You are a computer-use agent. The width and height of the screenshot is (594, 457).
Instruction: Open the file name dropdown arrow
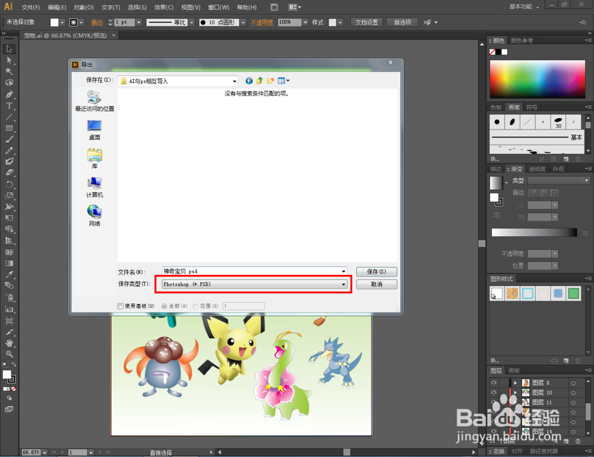(x=343, y=271)
